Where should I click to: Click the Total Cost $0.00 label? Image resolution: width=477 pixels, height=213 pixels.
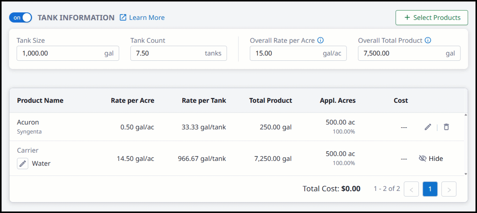(332, 189)
